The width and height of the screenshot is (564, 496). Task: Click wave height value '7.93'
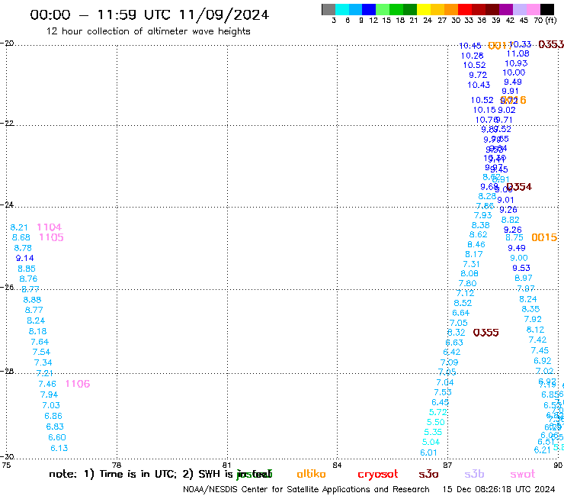[x=483, y=215]
